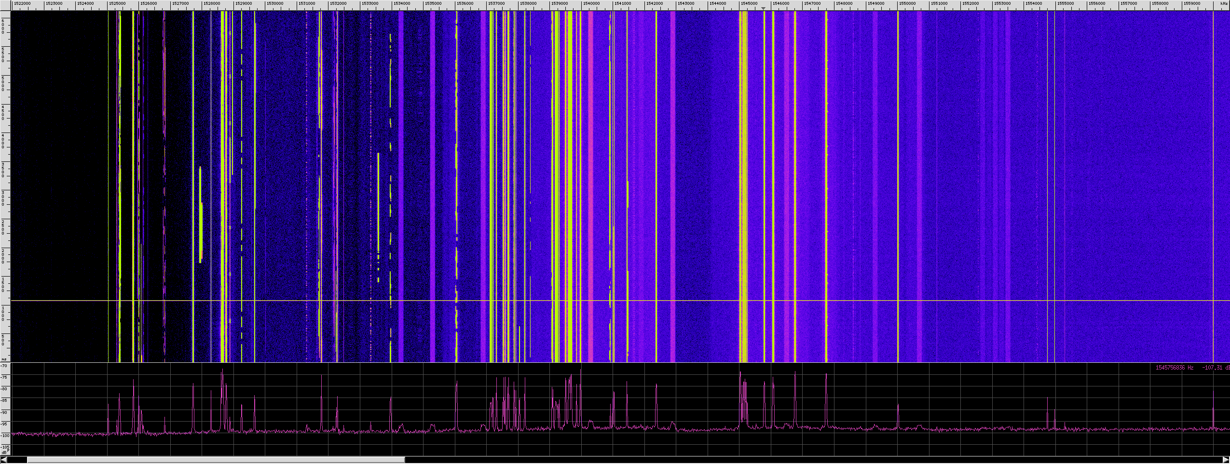Click the scrollbar right arrow button
This screenshot has height=464, width=1230.
pos(1226,460)
